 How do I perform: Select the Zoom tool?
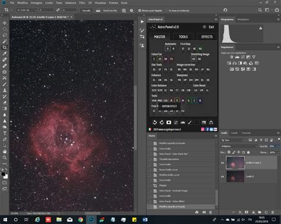click(x=4, y=158)
